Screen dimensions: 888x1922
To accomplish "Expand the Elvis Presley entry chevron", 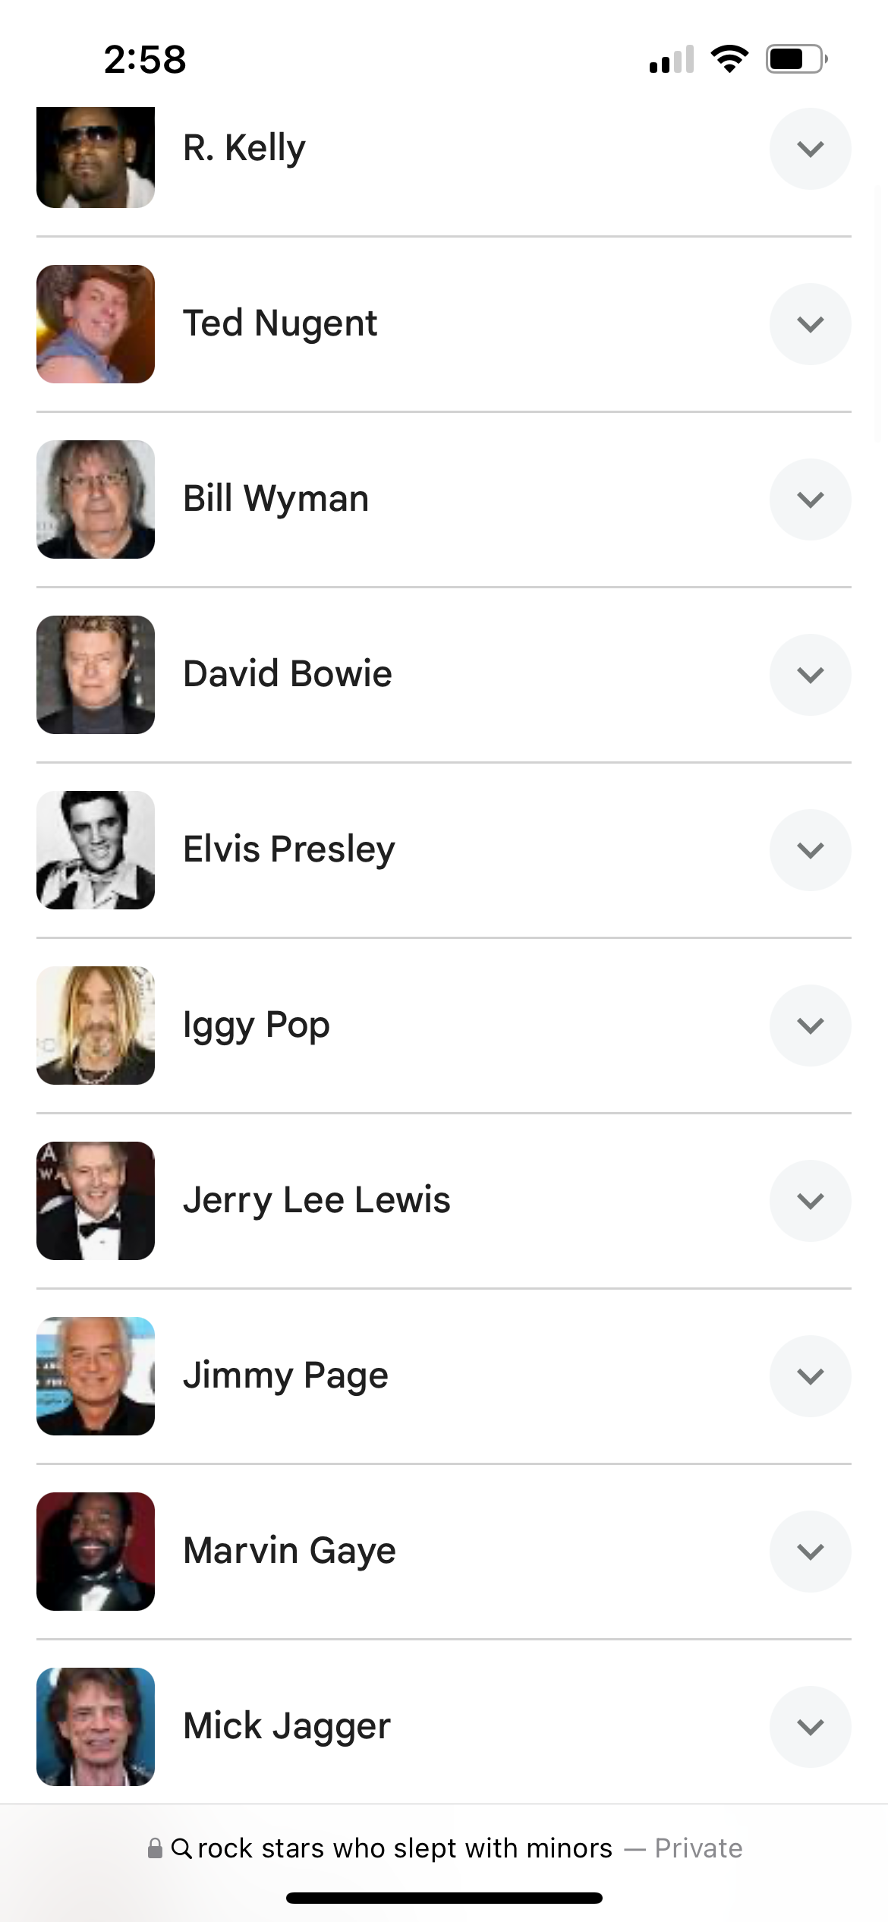I will [810, 850].
